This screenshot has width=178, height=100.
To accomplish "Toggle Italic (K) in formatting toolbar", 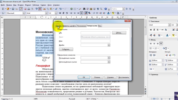I will click(63, 13).
